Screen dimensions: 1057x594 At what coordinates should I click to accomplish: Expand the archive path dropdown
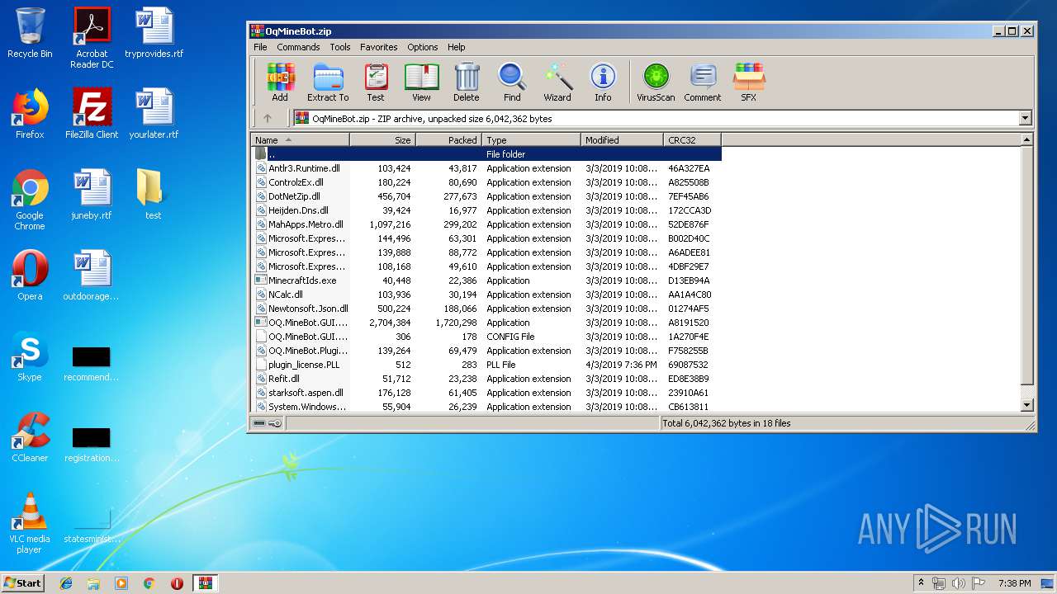pyautogui.click(x=1025, y=118)
